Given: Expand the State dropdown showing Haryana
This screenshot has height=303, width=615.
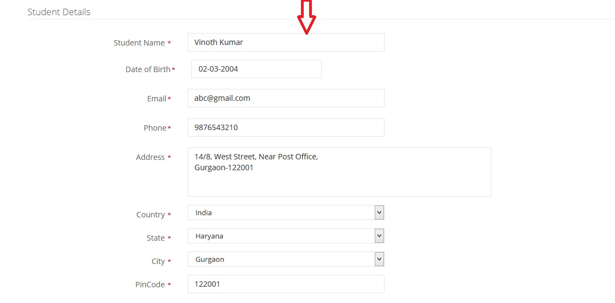Looking at the screenshot, I should point(286,236).
